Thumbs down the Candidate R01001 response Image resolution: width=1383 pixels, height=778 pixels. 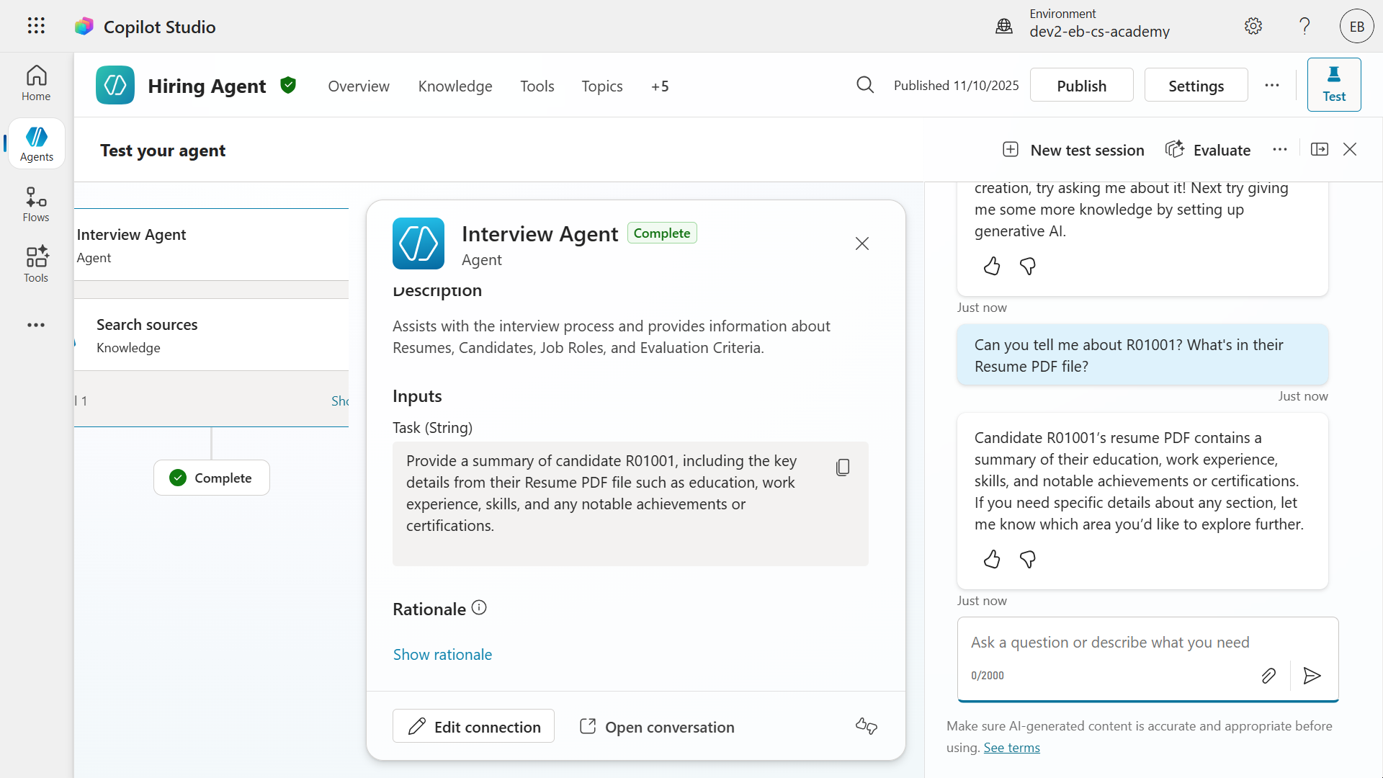(1028, 559)
